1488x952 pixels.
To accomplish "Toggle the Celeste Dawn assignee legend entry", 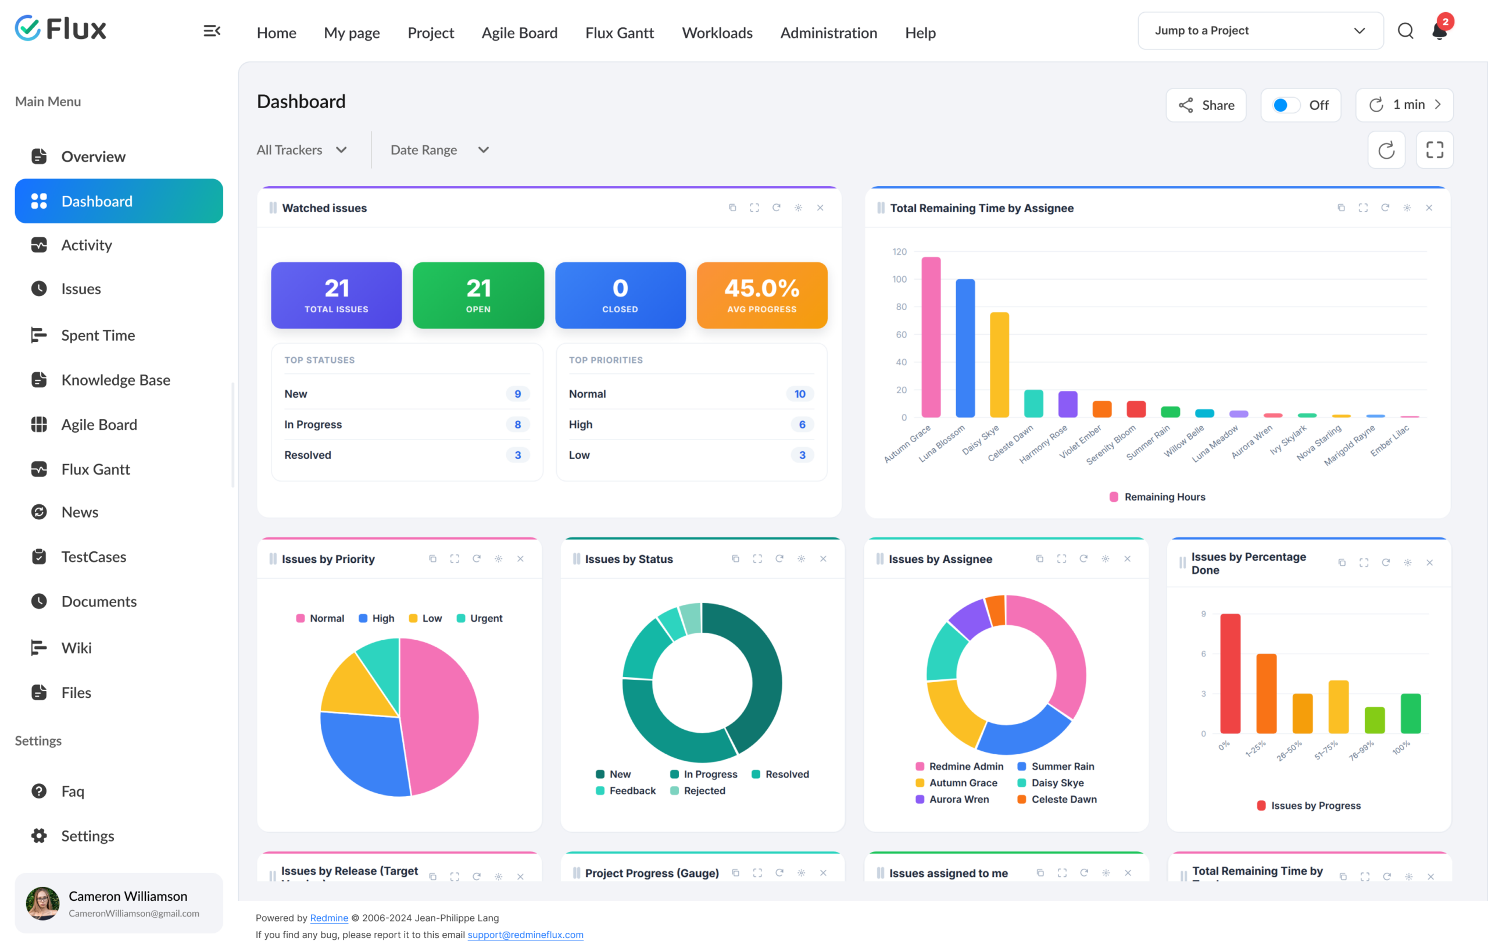I will point(1057,799).
